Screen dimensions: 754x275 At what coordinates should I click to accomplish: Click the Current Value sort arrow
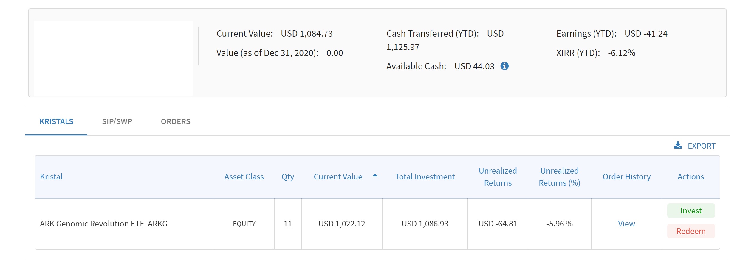[375, 176]
